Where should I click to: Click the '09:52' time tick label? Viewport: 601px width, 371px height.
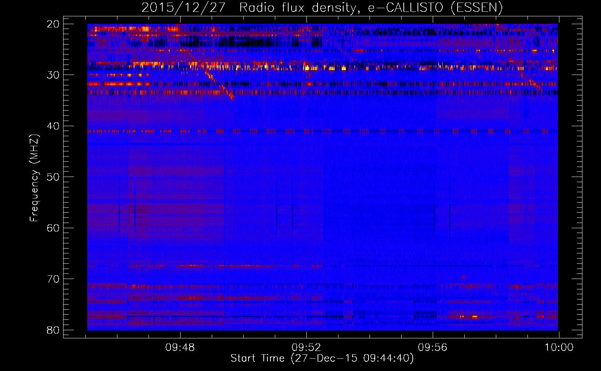(306, 348)
